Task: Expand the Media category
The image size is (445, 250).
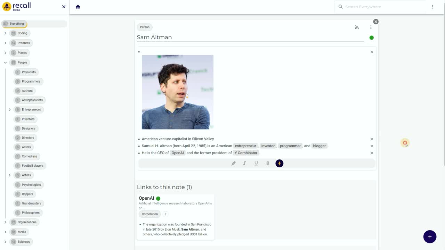Action: pos(5,232)
